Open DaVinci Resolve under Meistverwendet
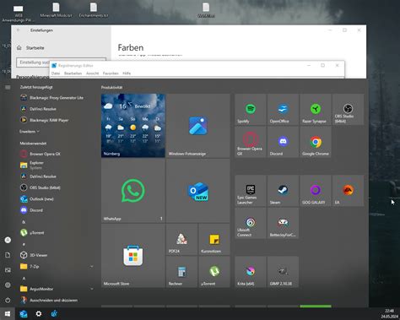The height and width of the screenshot is (320, 400). tap(57, 176)
